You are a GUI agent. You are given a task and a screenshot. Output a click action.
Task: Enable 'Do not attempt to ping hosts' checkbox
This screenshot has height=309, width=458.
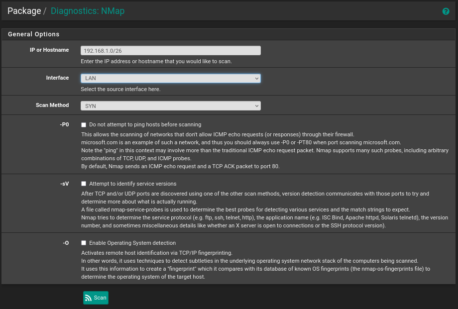[x=84, y=125]
